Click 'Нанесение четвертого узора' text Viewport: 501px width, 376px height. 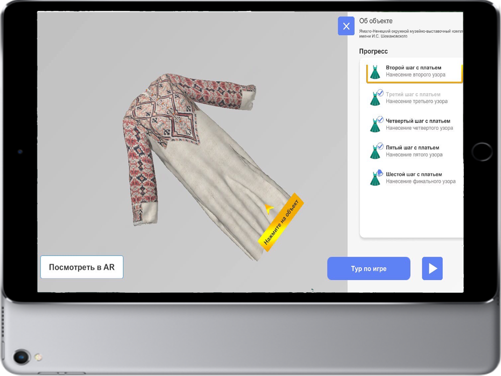419,128
